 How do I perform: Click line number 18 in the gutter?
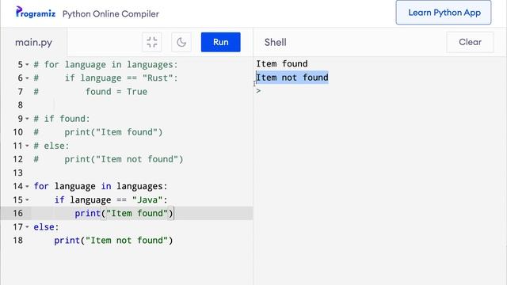pos(18,241)
